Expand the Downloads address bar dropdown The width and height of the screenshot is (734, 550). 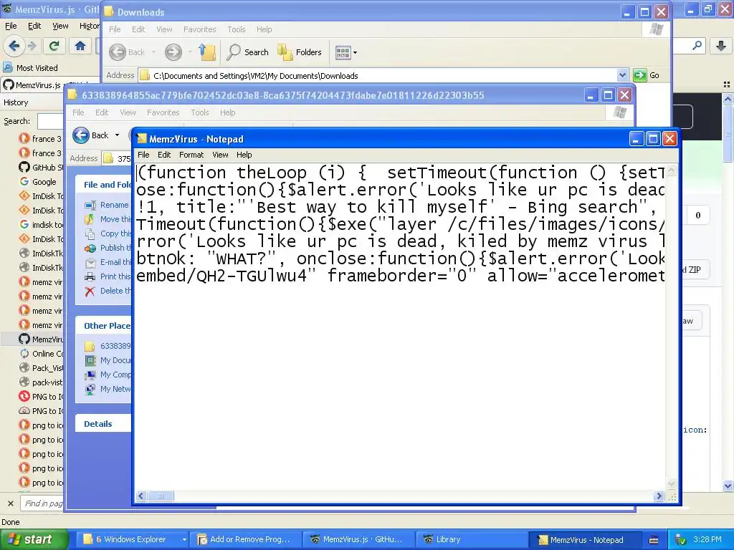pos(622,75)
